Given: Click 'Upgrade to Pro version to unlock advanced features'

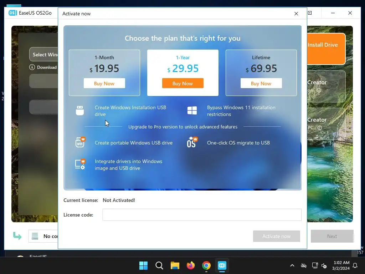Looking at the screenshot, I should 183,127.
